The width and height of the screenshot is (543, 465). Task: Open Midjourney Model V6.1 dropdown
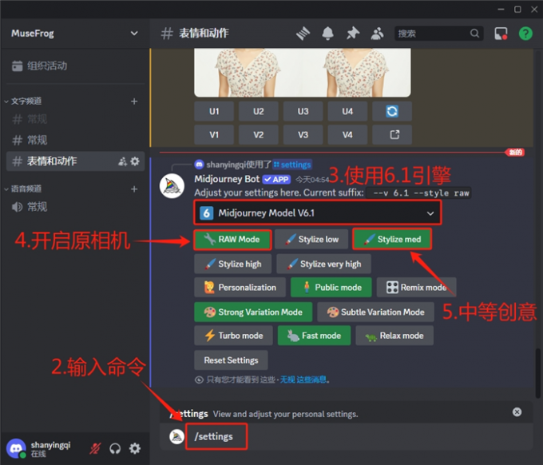click(317, 213)
